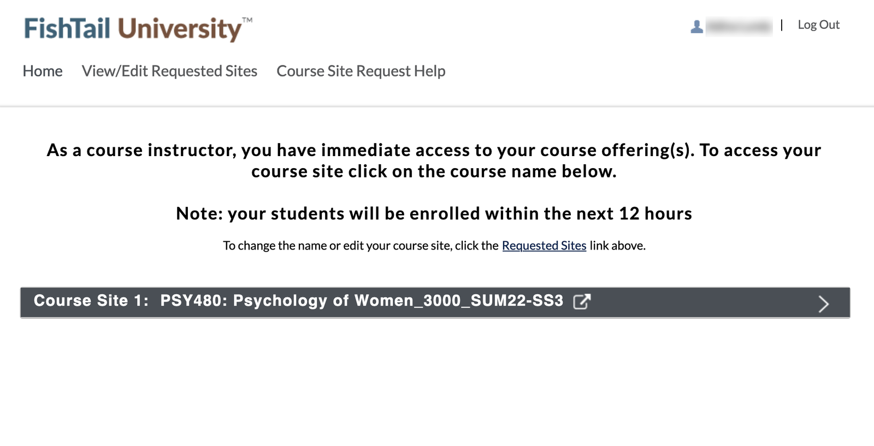Click the word "University" in the logo
The height and width of the screenshot is (446, 874).
pos(179,29)
